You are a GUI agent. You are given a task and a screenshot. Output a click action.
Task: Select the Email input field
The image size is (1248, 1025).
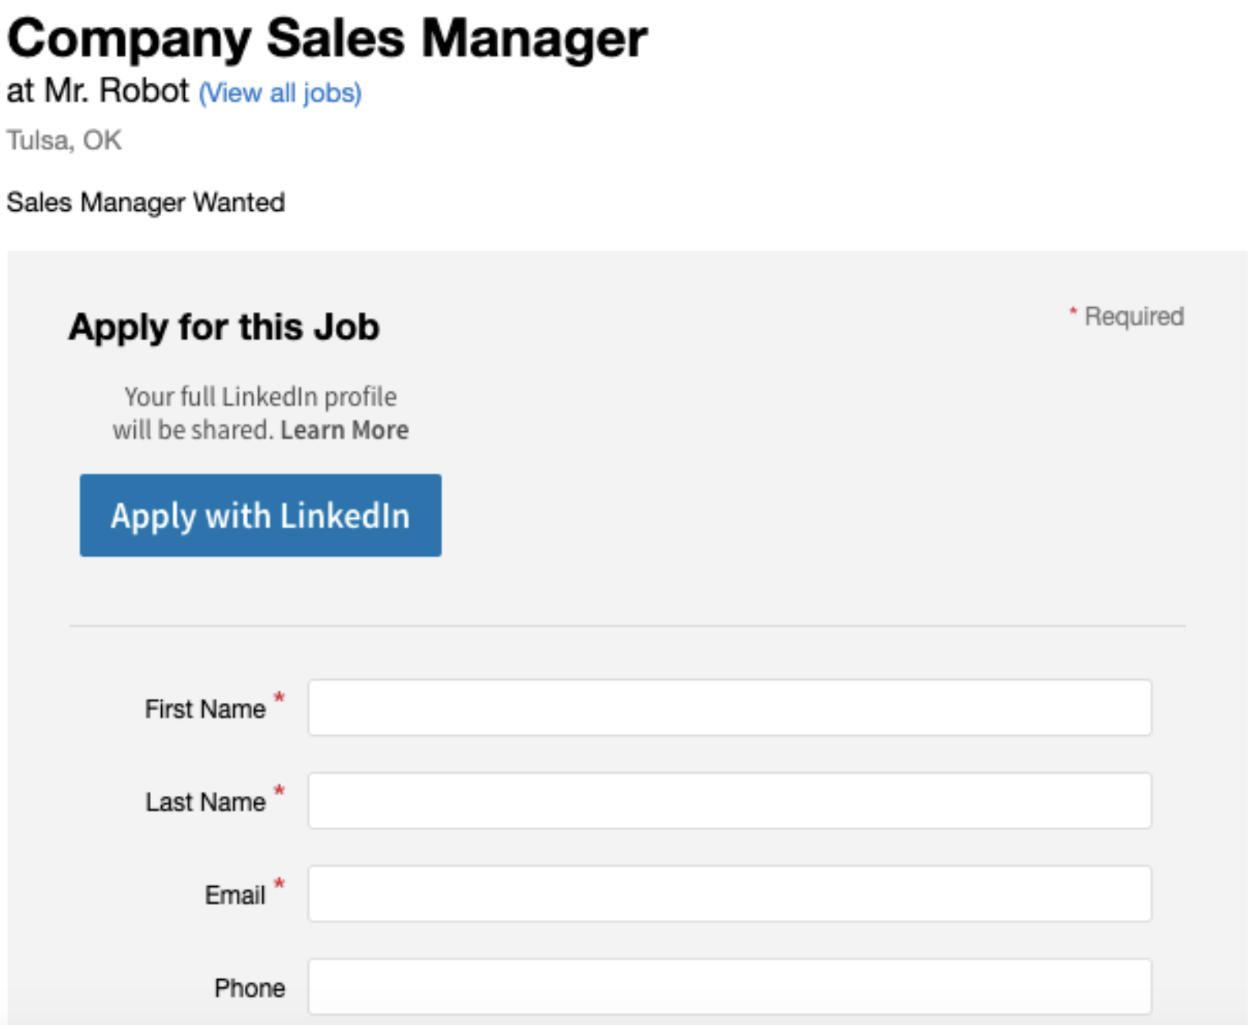pos(728,894)
